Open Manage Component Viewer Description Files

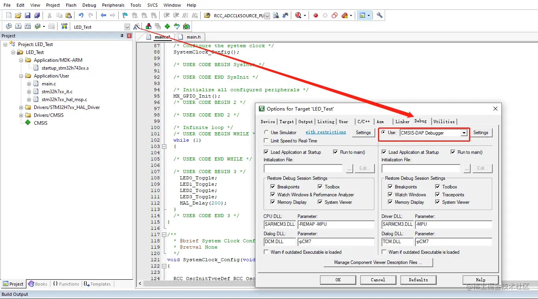coord(378,262)
